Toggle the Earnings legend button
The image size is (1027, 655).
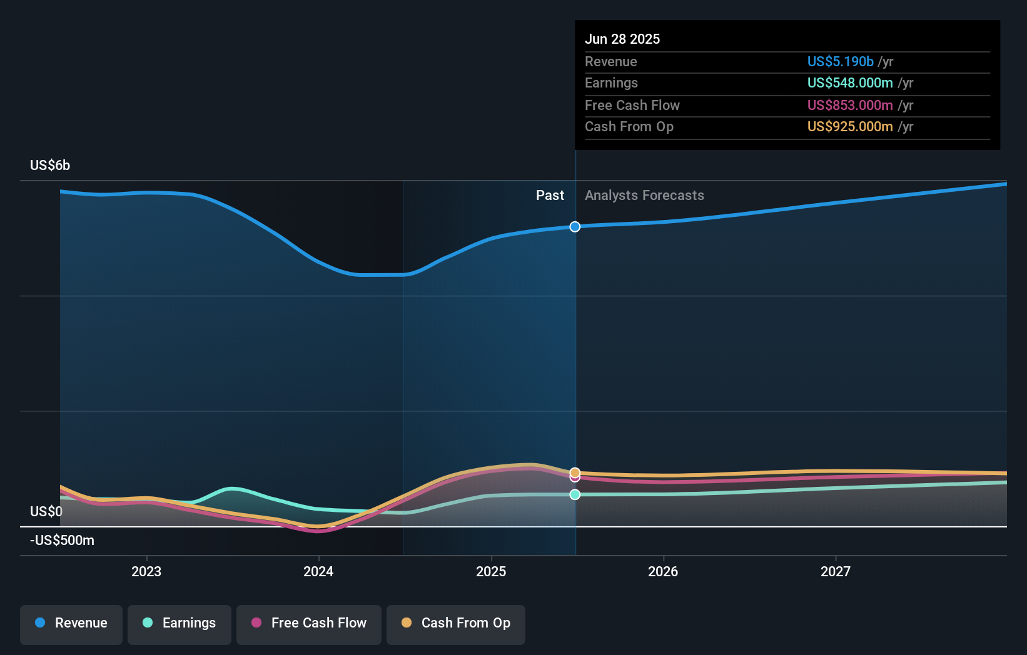point(180,624)
